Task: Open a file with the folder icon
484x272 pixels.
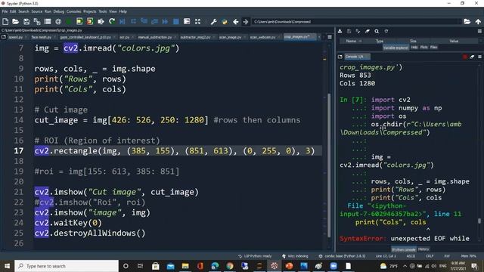Action: (15, 22)
